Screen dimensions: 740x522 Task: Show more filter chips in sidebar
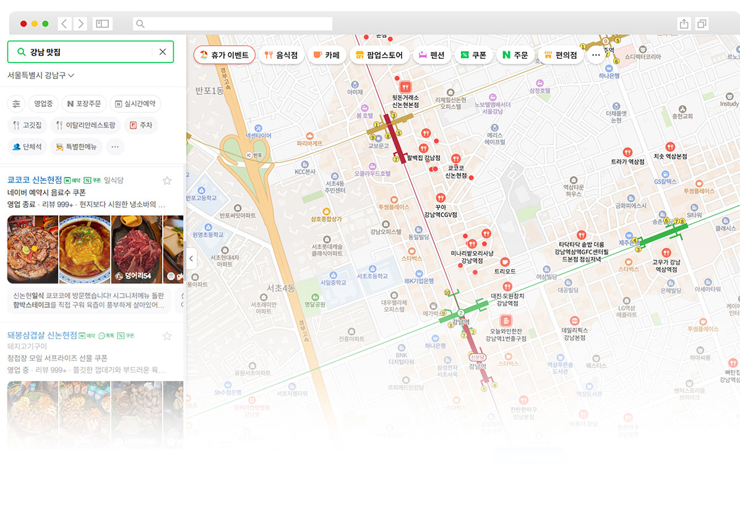pyautogui.click(x=115, y=147)
